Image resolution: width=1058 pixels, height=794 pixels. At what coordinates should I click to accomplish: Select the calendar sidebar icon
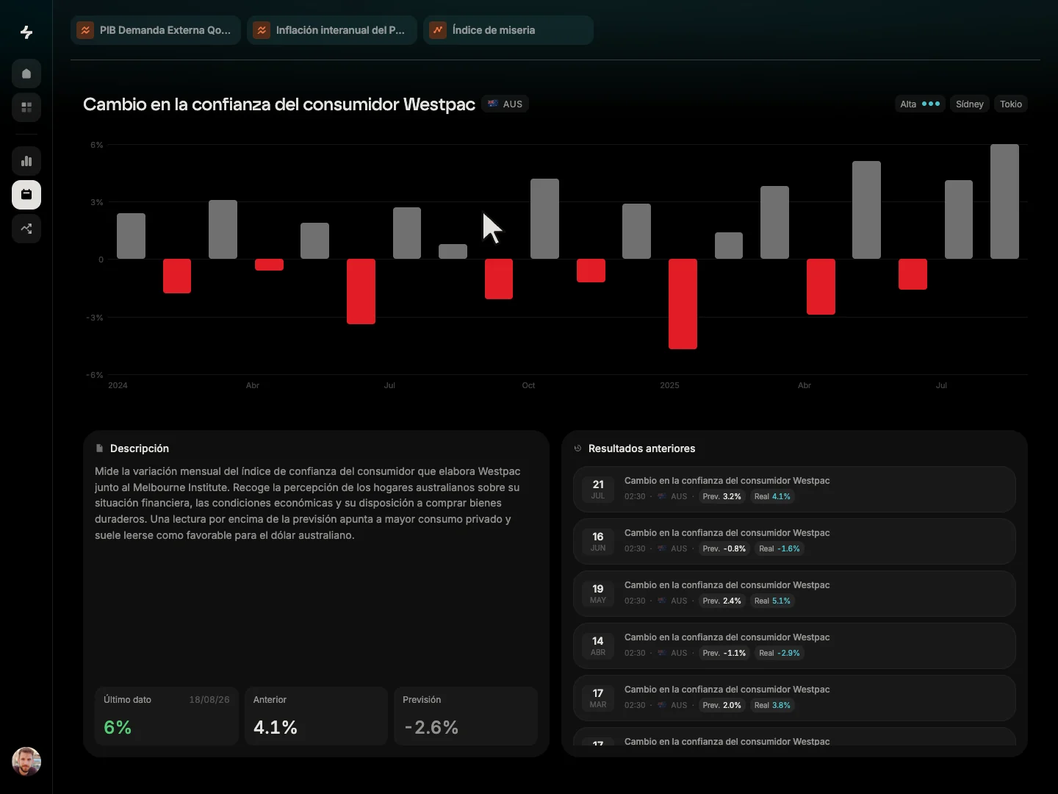click(26, 195)
